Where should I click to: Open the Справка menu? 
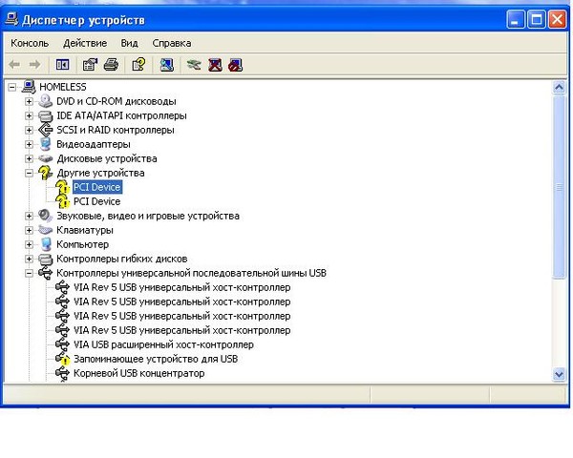tap(171, 43)
